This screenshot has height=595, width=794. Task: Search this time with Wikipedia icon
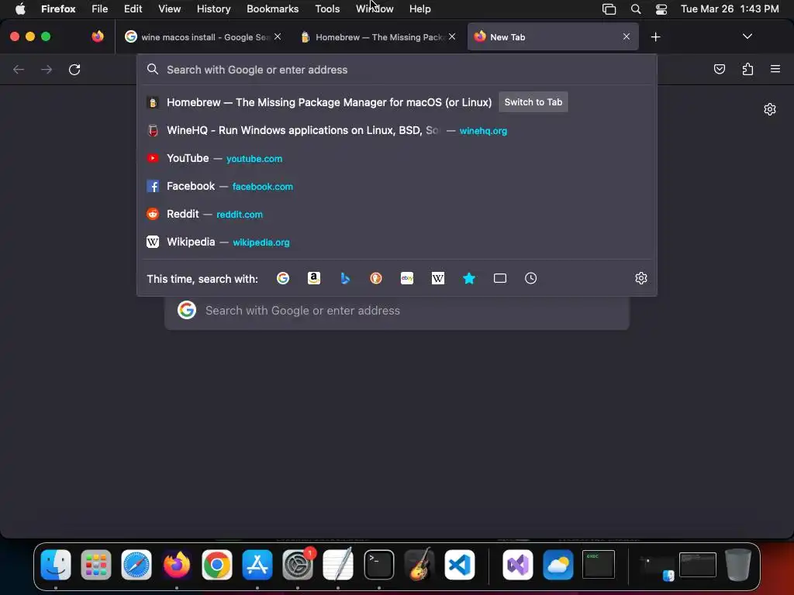click(x=438, y=278)
